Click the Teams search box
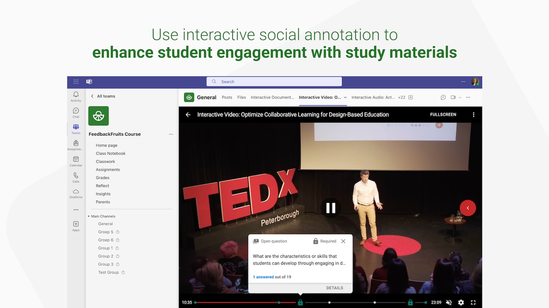This screenshot has height=308, width=549. coord(274,81)
